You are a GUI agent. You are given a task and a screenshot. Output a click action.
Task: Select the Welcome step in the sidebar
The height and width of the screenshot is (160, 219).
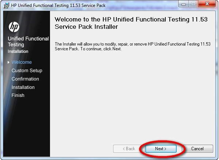point(22,62)
